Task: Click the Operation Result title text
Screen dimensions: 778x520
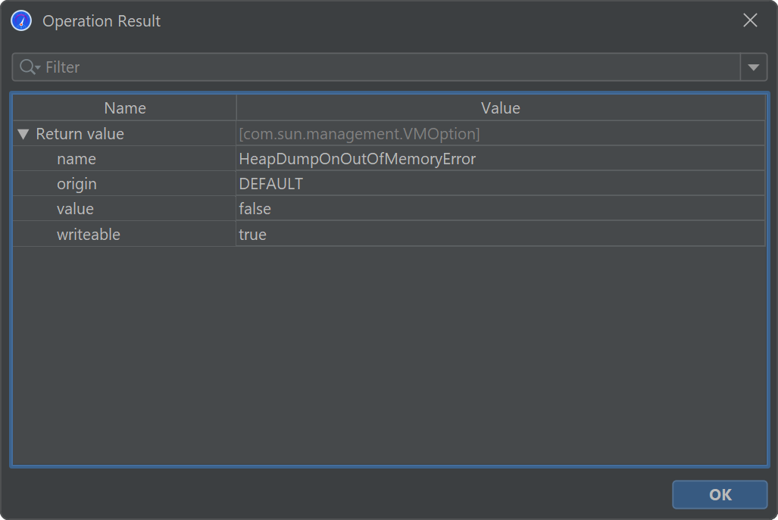Action: pyautogui.click(x=102, y=21)
